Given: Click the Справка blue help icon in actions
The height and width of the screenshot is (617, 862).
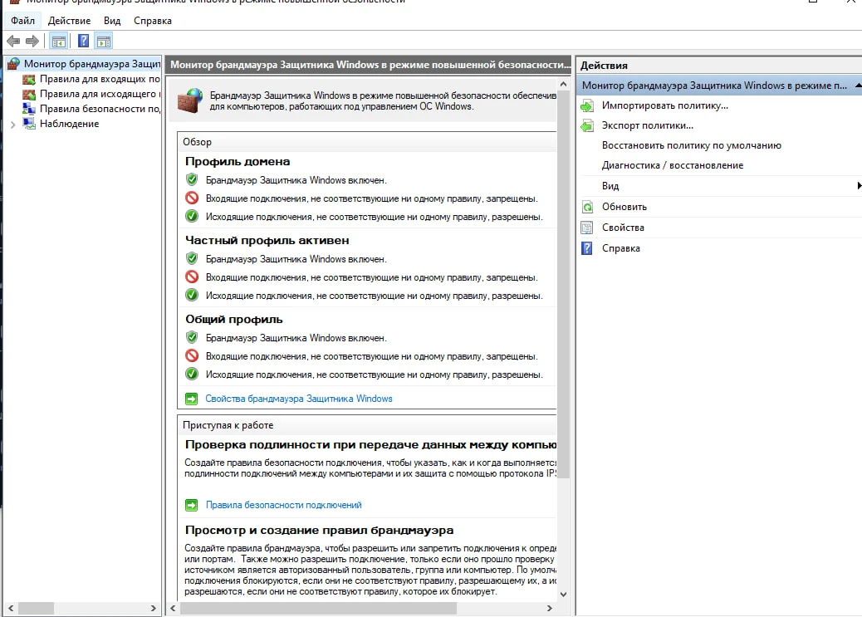Looking at the screenshot, I should [x=587, y=248].
